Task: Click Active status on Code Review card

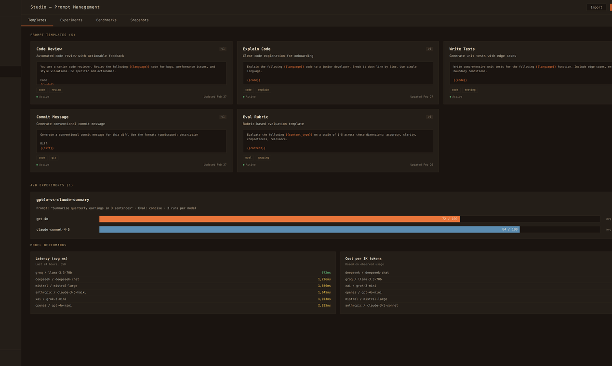Action: (x=43, y=97)
